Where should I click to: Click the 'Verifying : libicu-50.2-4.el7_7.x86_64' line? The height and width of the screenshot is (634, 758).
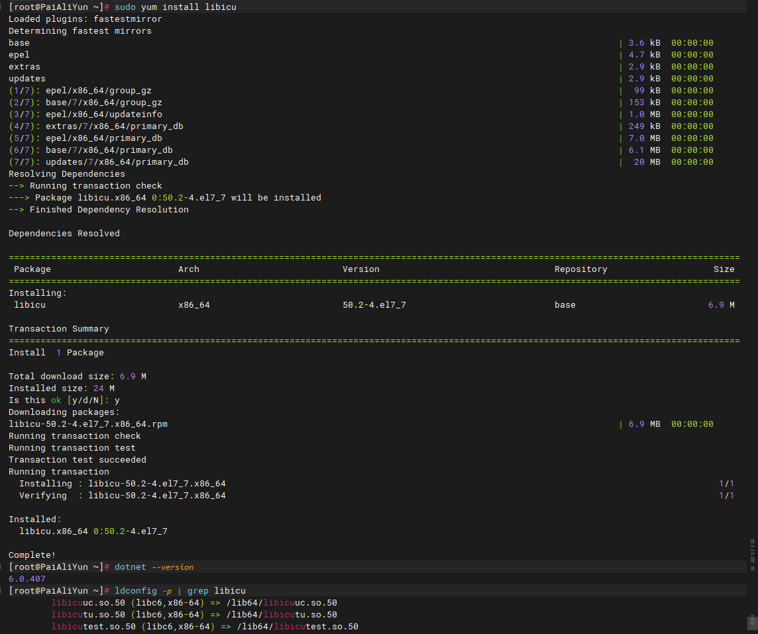pos(123,496)
